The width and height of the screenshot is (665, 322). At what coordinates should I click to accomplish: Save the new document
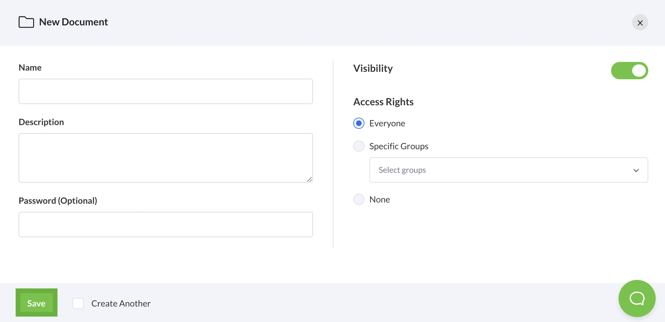point(37,303)
